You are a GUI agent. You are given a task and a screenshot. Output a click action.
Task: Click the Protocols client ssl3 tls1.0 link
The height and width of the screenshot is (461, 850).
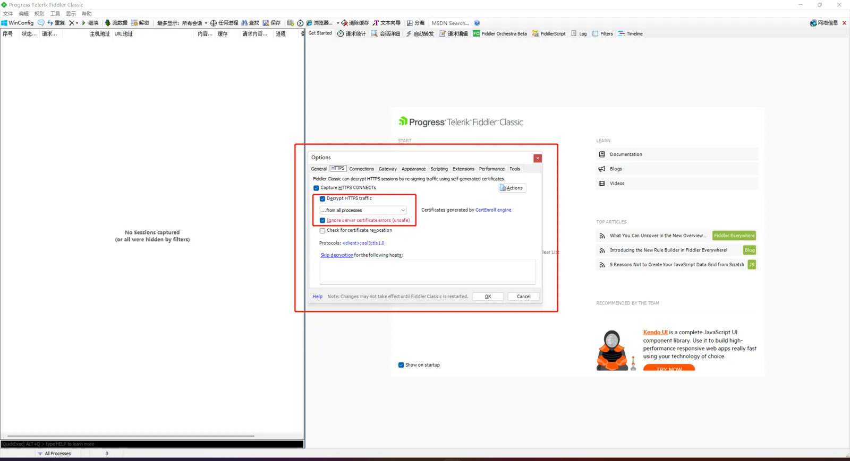363,243
